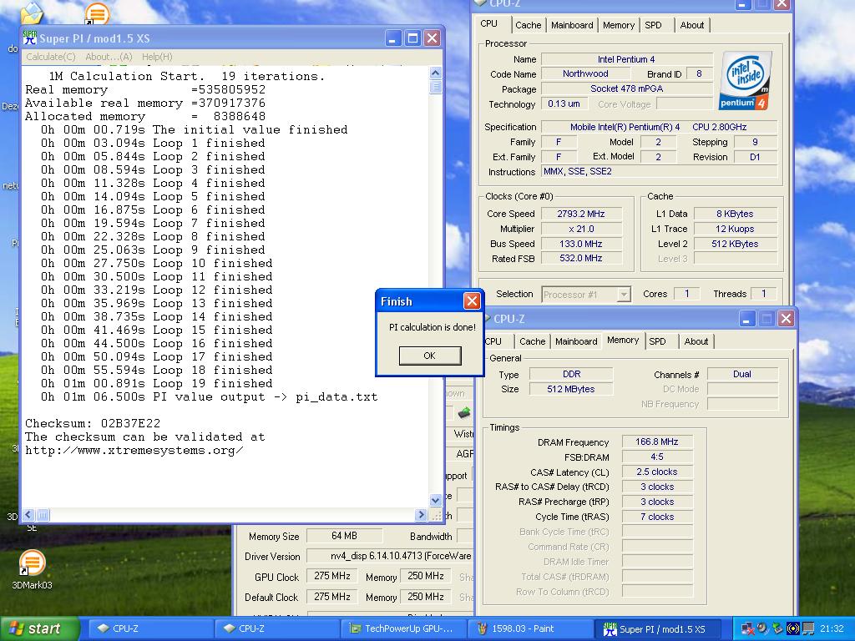This screenshot has width=855, height=641.
Task: Click OK in the Finish dialog
Action: [x=430, y=356]
